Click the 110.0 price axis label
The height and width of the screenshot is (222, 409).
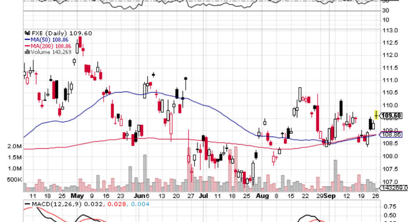click(391, 105)
